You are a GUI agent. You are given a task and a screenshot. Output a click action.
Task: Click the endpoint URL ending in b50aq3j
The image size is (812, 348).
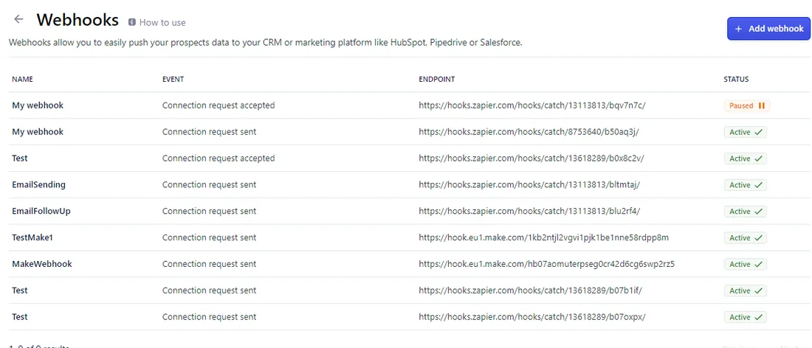529,132
